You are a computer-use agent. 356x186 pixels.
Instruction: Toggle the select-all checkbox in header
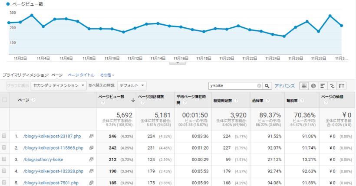tap(4, 100)
